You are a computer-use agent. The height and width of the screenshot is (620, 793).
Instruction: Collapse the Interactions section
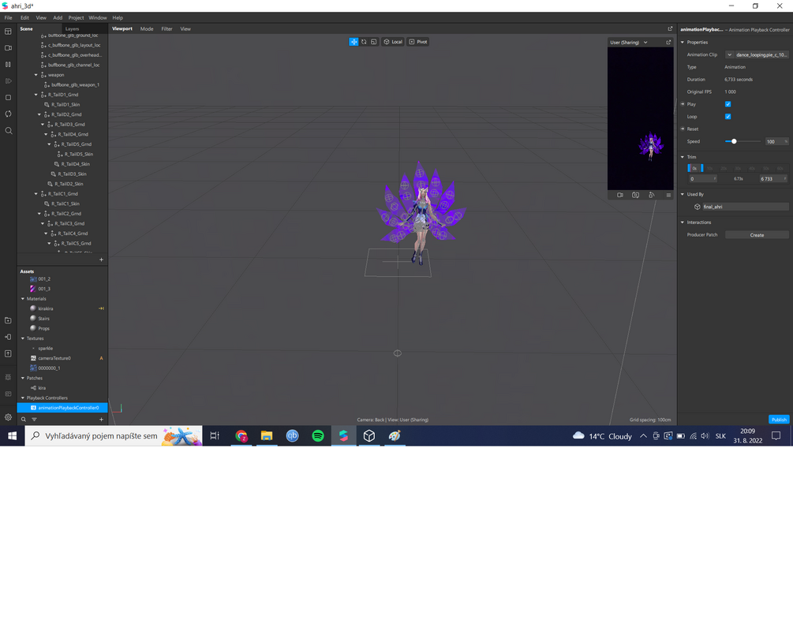pyautogui.click(x=683, y=222)
